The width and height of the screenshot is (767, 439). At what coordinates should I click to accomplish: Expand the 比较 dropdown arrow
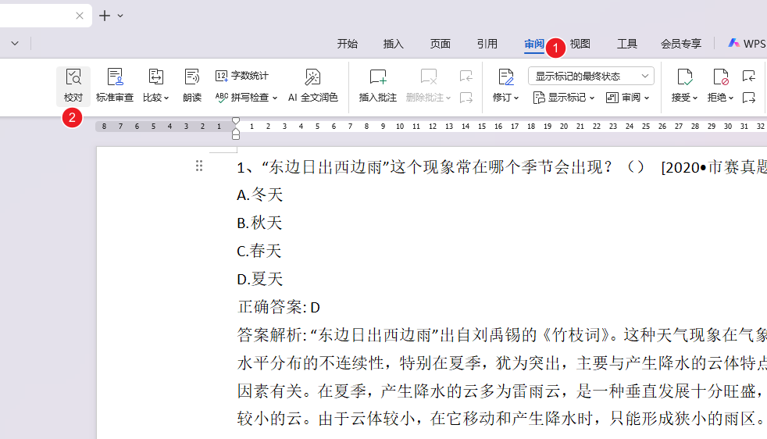(x=166, y=98)
